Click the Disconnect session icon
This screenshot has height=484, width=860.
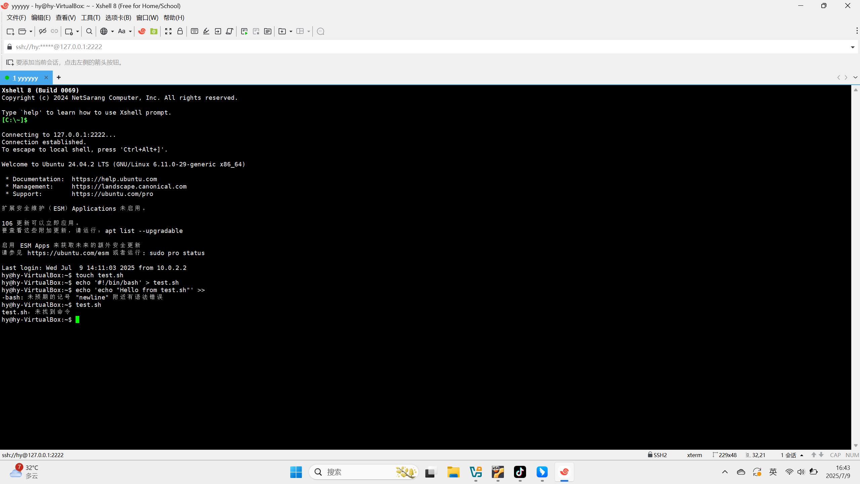42,31
